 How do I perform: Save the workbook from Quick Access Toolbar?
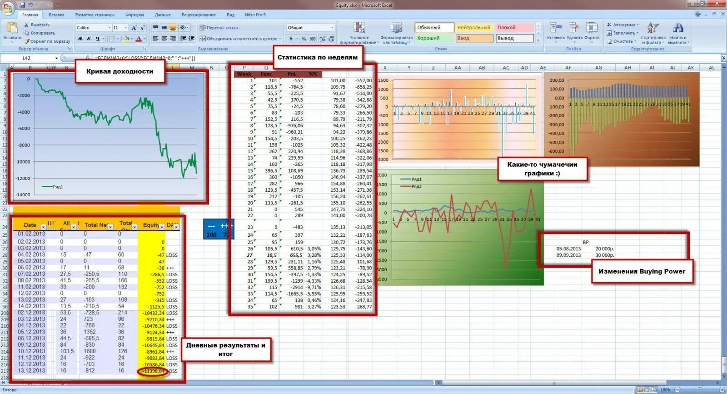(22, 5)
